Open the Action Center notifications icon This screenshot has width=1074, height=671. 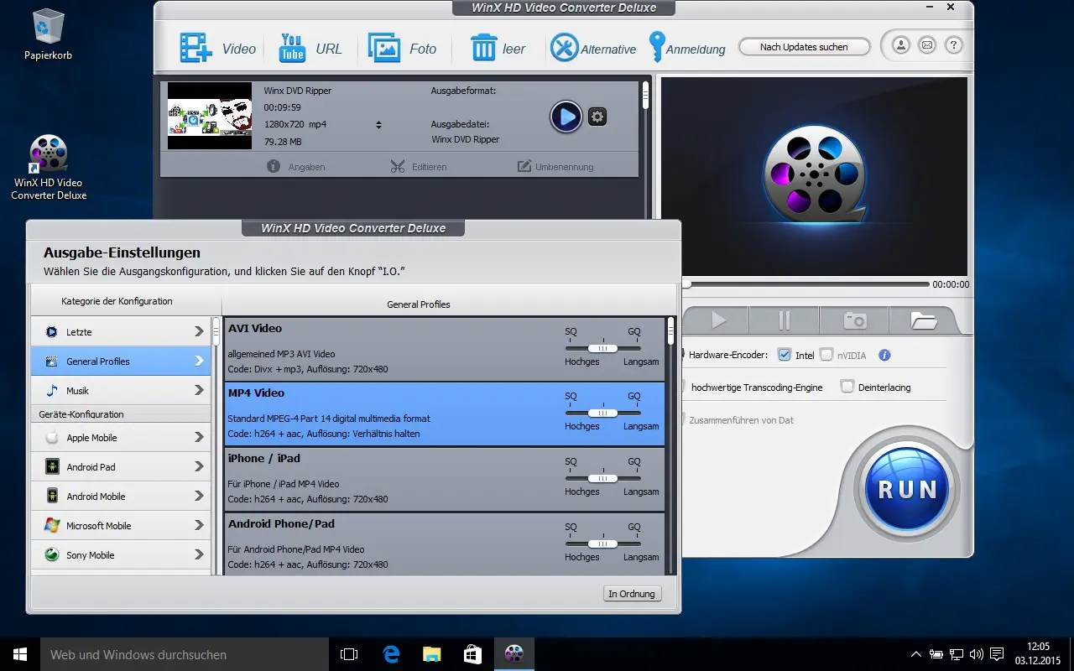coord(997,654)
